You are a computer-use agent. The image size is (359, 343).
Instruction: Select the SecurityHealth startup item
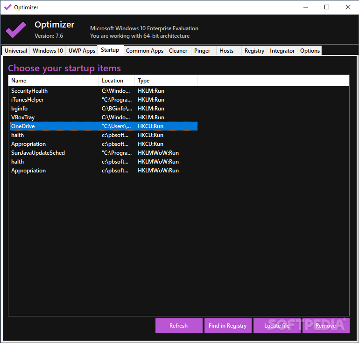click(104, 91)
